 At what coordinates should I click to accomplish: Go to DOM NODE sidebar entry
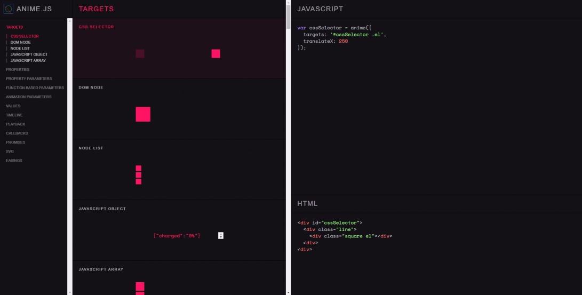[x=20, y=42]
